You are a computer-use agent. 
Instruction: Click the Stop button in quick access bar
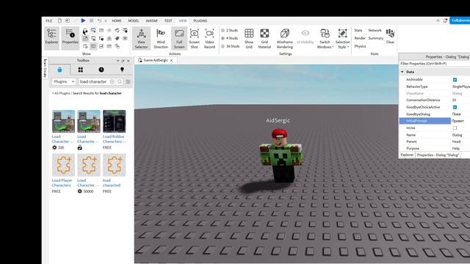click(91, 21)
